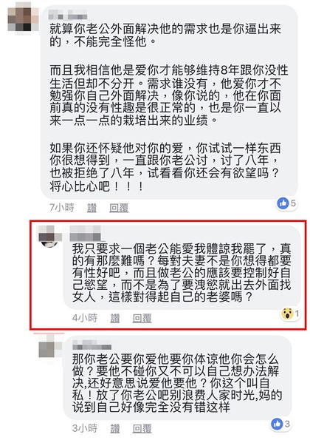The height and width of the screenshot is (440, 310).
Task: Like the comment posted 4小時 ago
Action: [x=115, y=318]
